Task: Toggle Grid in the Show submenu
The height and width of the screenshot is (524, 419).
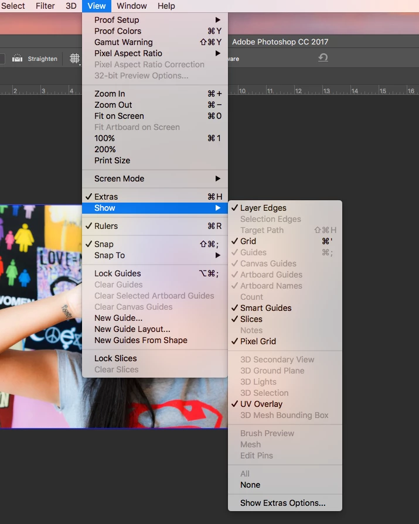Action: (285, 241)
